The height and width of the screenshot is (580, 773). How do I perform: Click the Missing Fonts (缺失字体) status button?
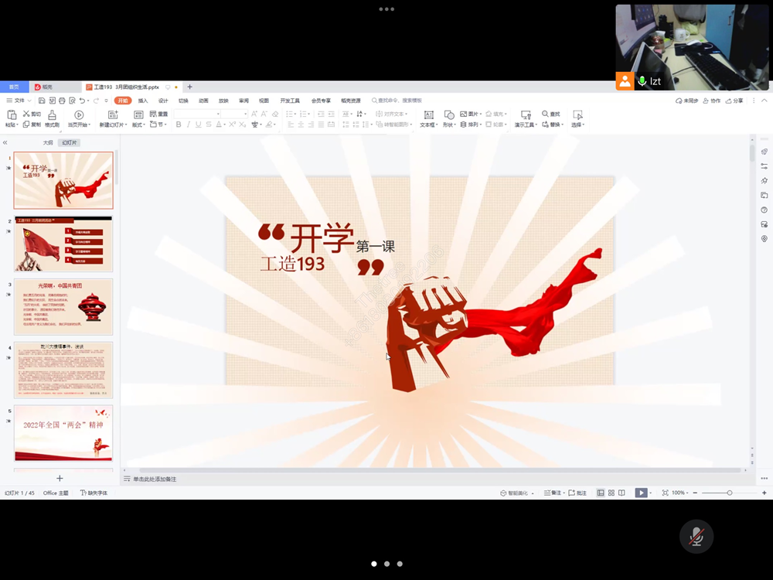(94, 493)
